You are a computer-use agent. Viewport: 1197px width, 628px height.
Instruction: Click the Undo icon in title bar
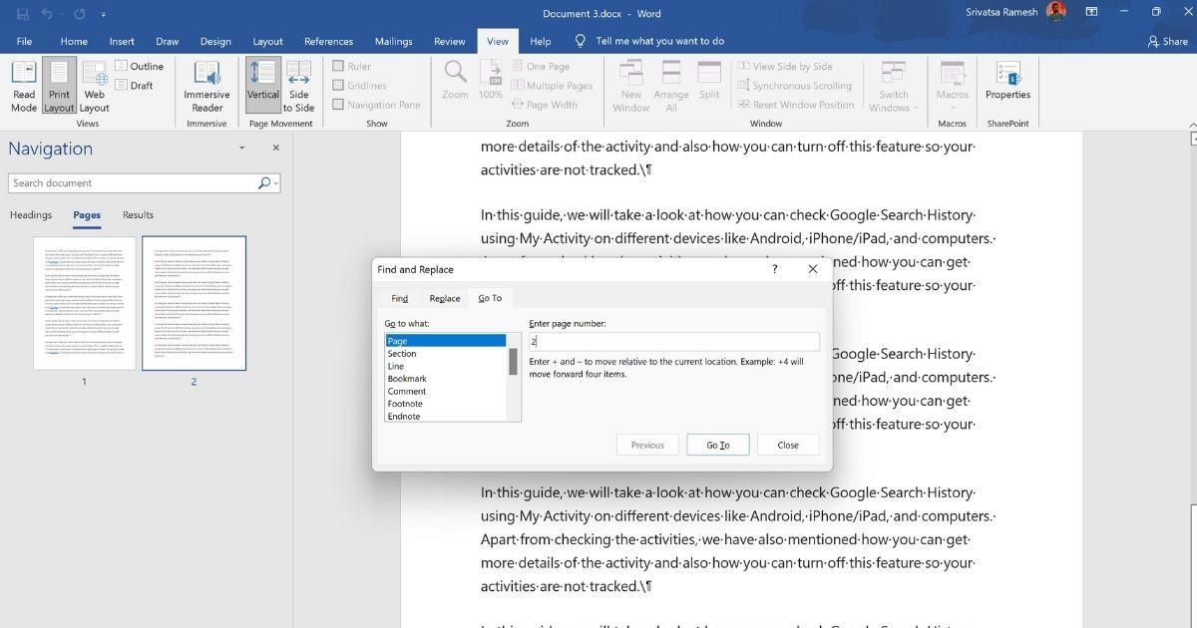pos(47,14)
